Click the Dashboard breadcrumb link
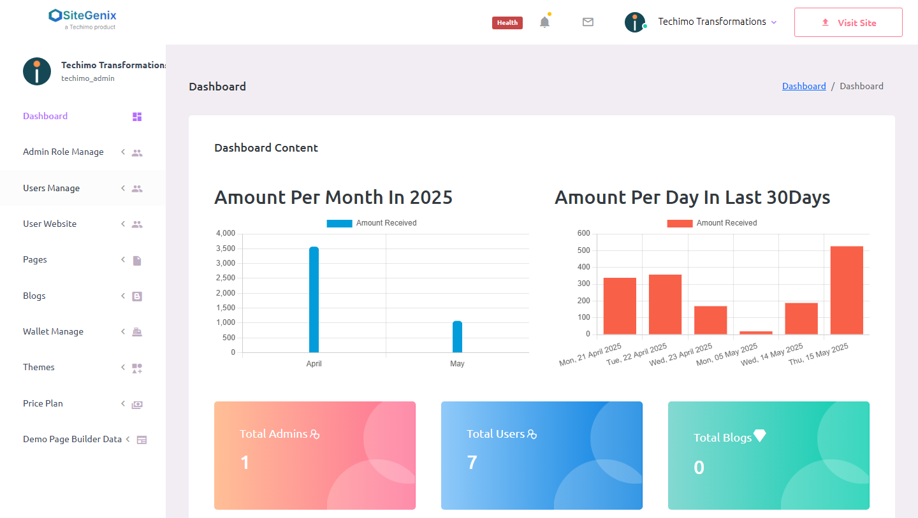Viewport: 918px width, 518px height. [x=804, y=86]
